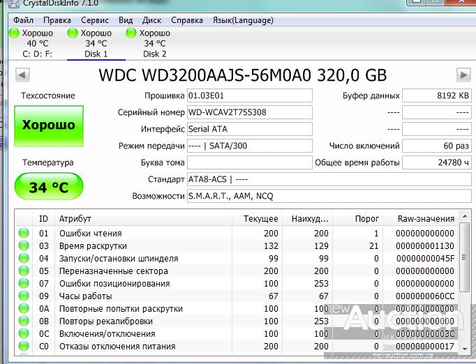Click the Атрибут column header
Image resolution: width=476 pixels, height=364 pixels.
point(143,218)
